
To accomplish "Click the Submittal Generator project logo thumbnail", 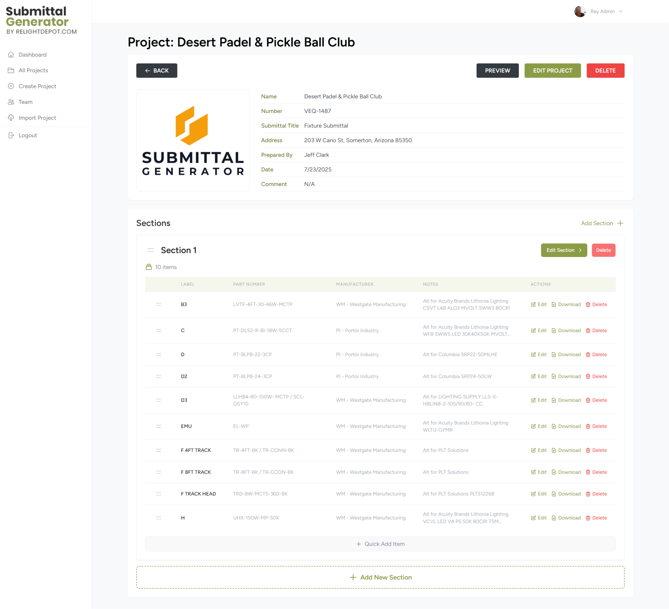I will coord(193,140).
